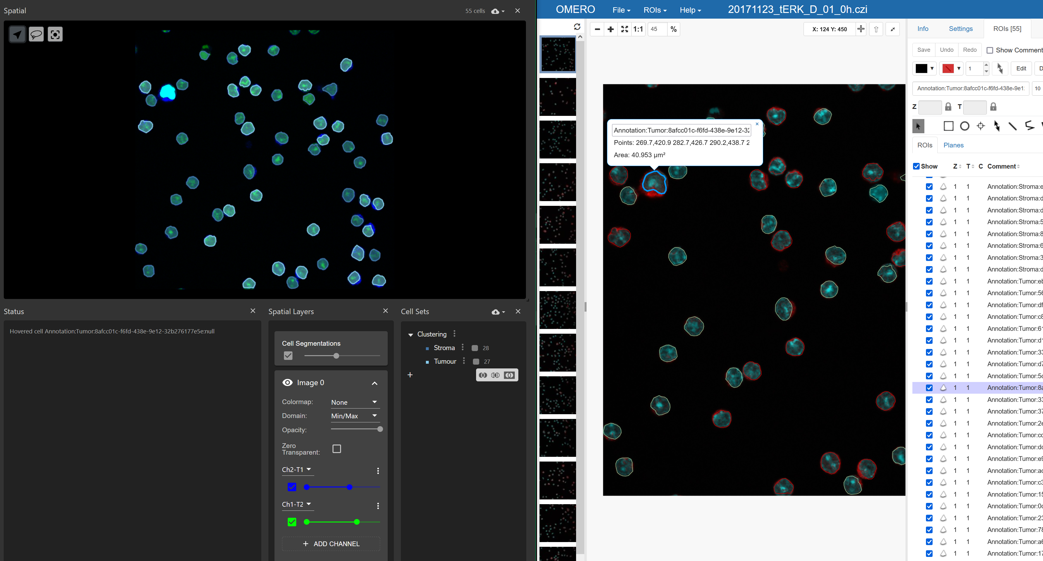Select the ROI pointer selection tool
This screenshot has height=561, width=1043.
918,126
